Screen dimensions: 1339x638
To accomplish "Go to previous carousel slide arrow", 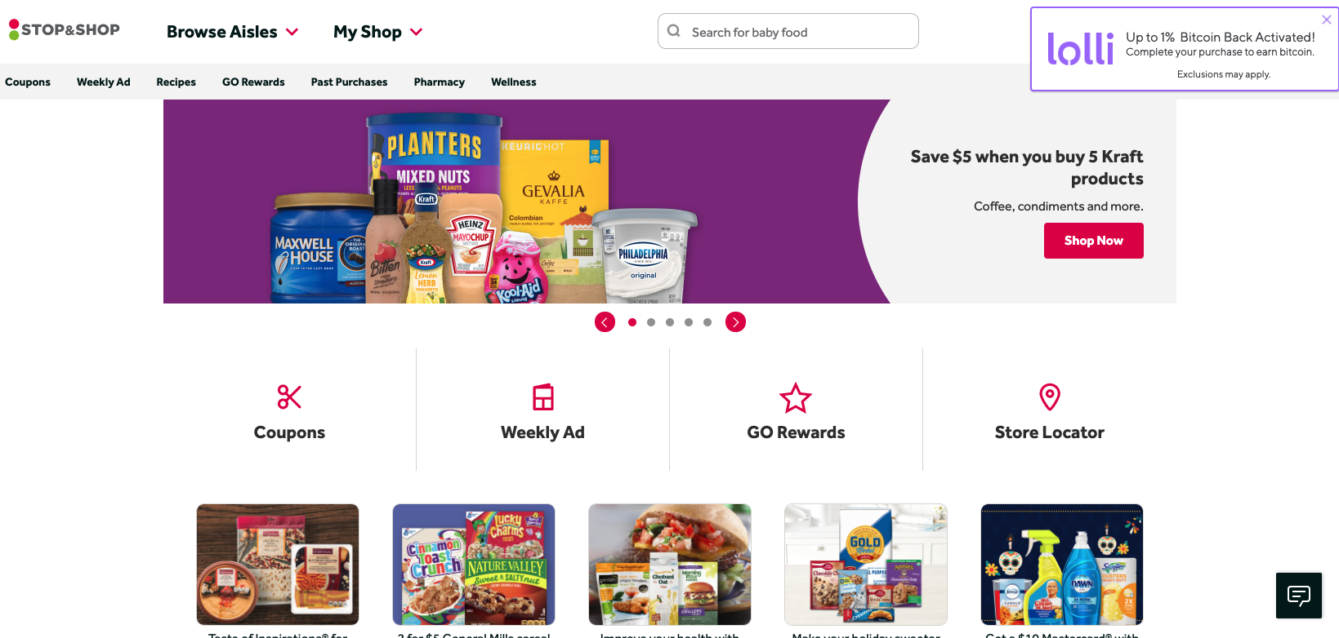I will point(605,322).
